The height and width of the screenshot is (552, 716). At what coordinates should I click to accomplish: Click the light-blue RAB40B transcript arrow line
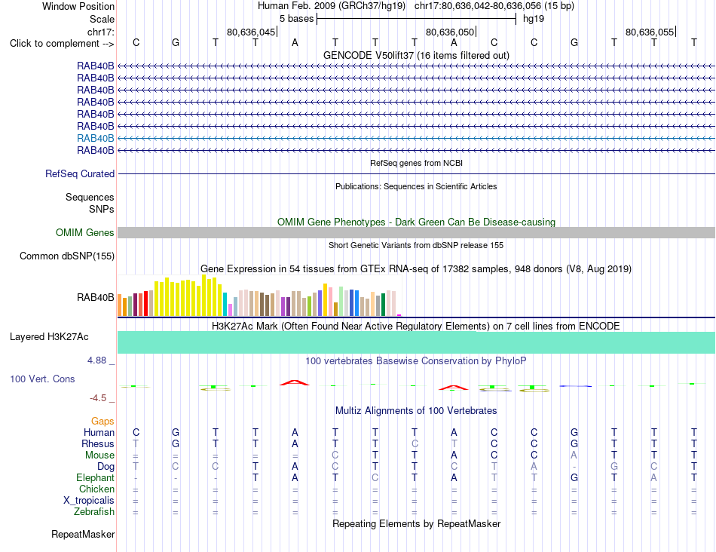pyautogui.click(x=416, y=138)
